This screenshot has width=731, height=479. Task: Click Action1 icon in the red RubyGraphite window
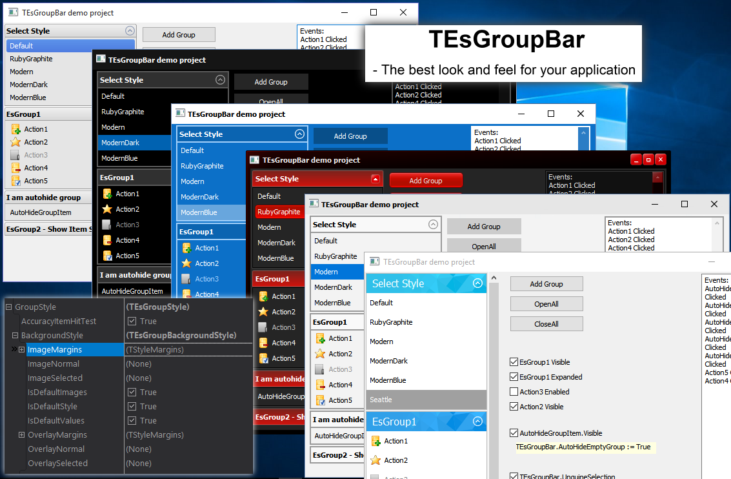(x=263, y=296)
